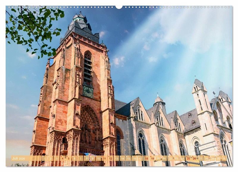Select day 7 in the calendar strip
Viewport: 238px width, 172px height.
(x=80, y=158)
